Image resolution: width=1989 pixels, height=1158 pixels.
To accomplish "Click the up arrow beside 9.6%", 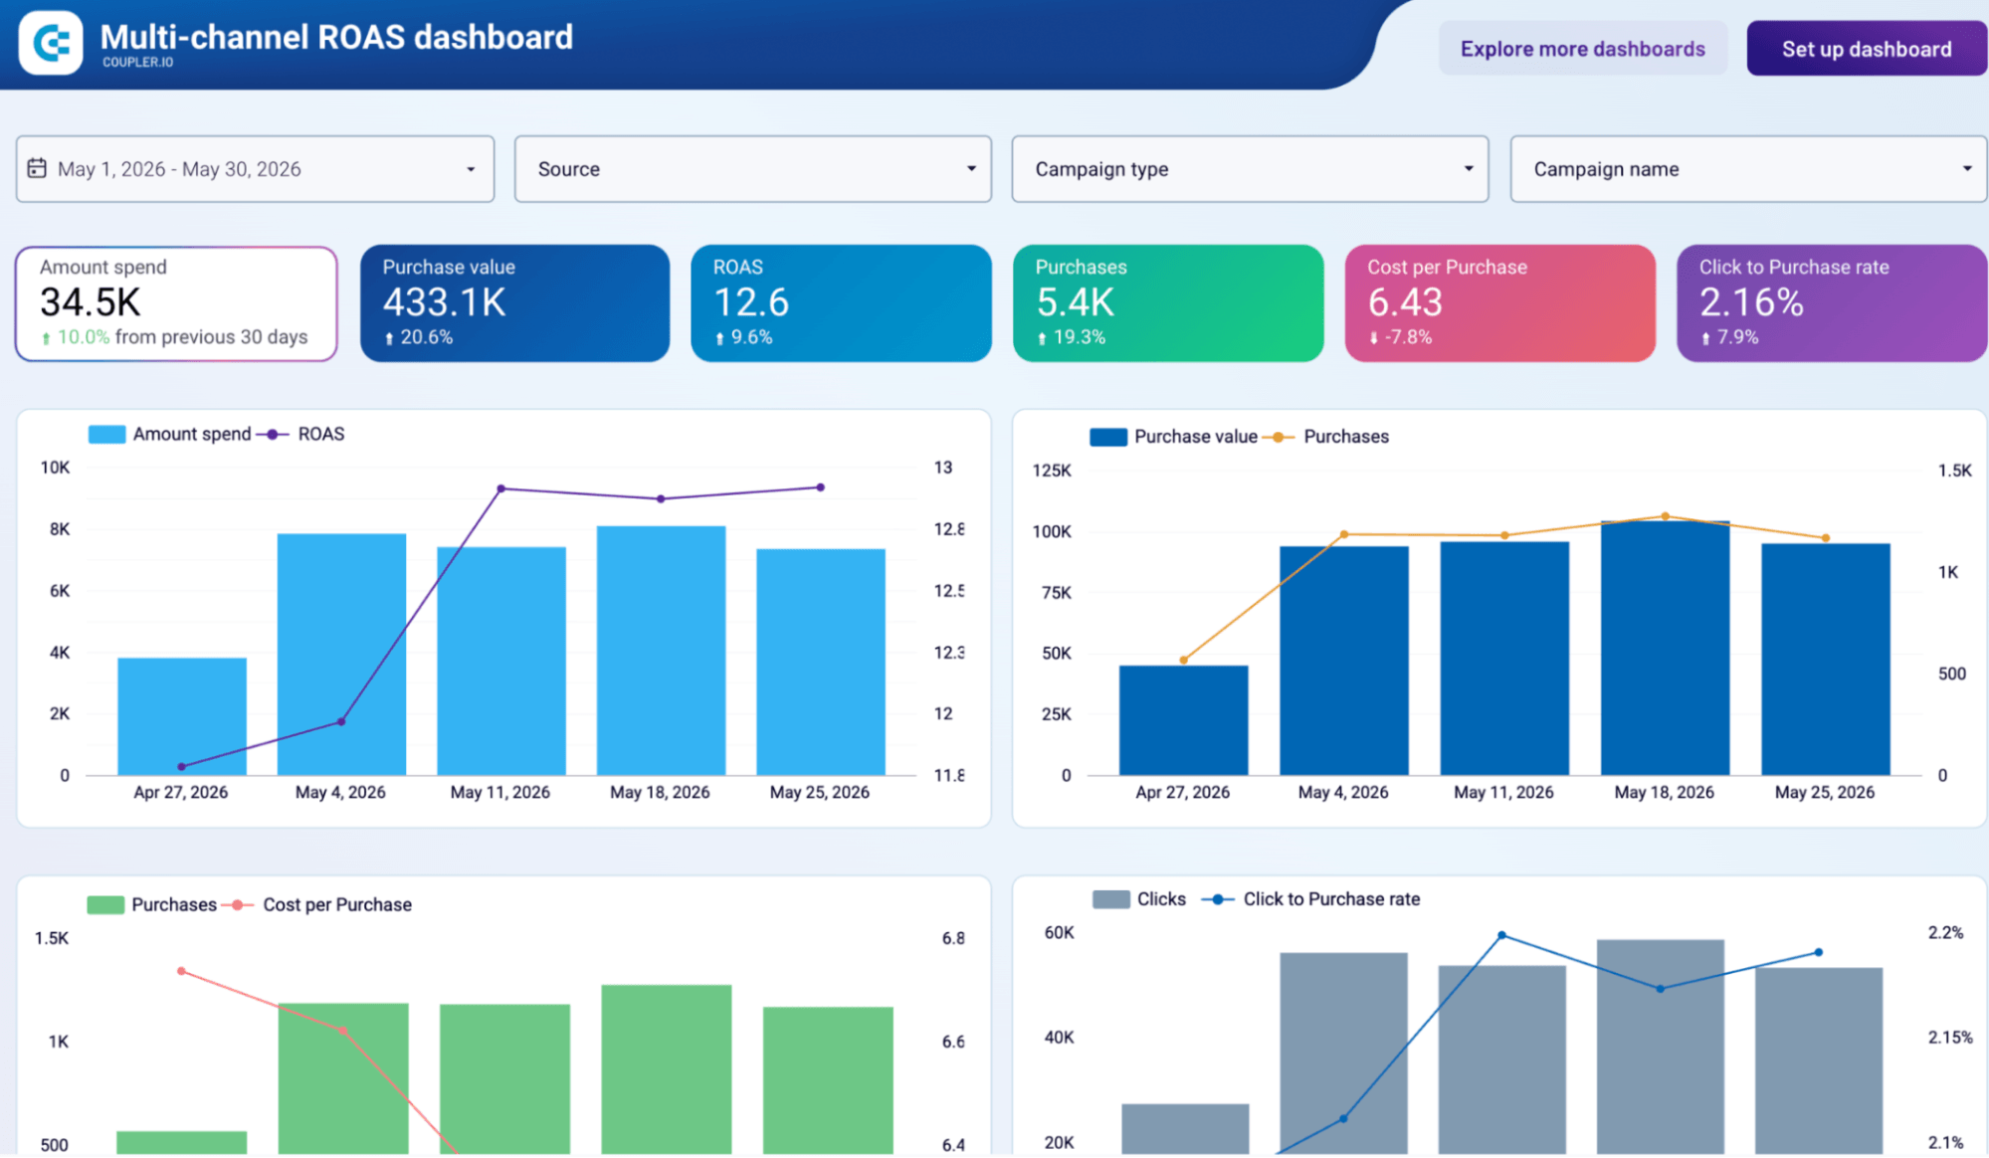I will [x=719, y=339].
